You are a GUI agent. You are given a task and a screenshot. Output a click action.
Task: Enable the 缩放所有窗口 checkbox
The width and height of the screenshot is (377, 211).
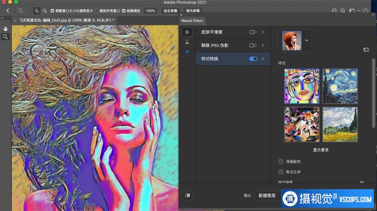coord(96,11)
